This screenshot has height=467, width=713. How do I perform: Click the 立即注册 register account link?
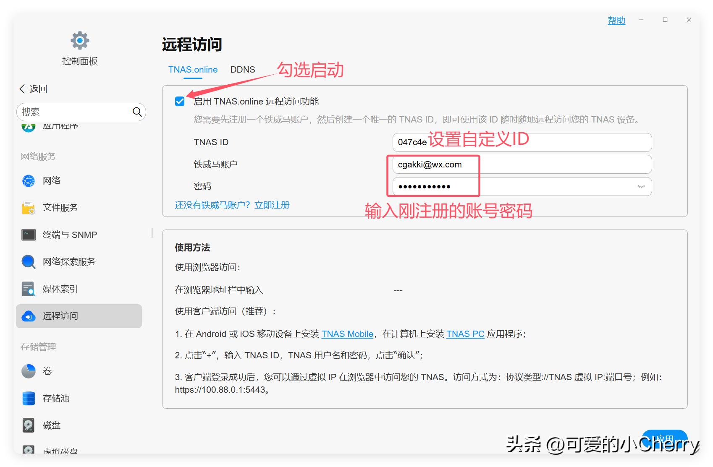272,205
